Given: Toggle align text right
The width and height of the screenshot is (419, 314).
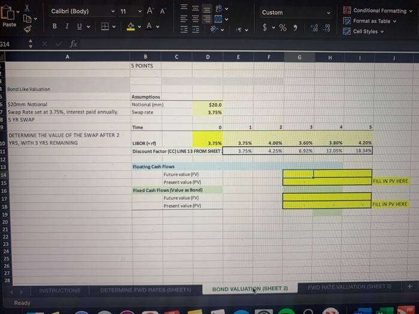Looking at the screenshot, I should click(x=207, y=19).
